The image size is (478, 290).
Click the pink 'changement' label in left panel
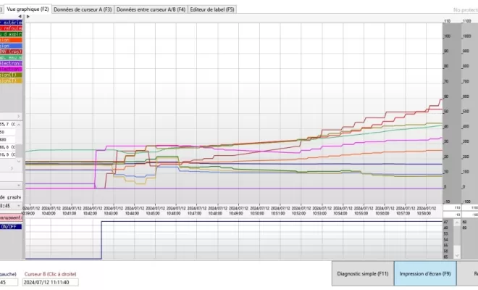[11, 217]
